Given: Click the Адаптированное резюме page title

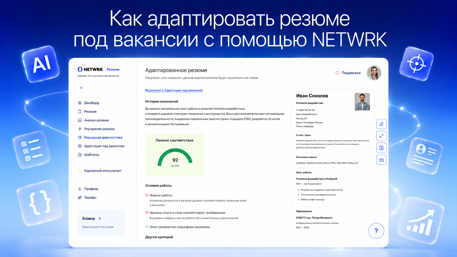Looking at the screenshot, I should pos(176,70).
